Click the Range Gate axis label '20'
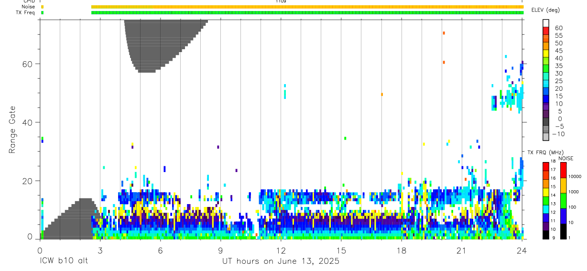 (x=27, y=181)
